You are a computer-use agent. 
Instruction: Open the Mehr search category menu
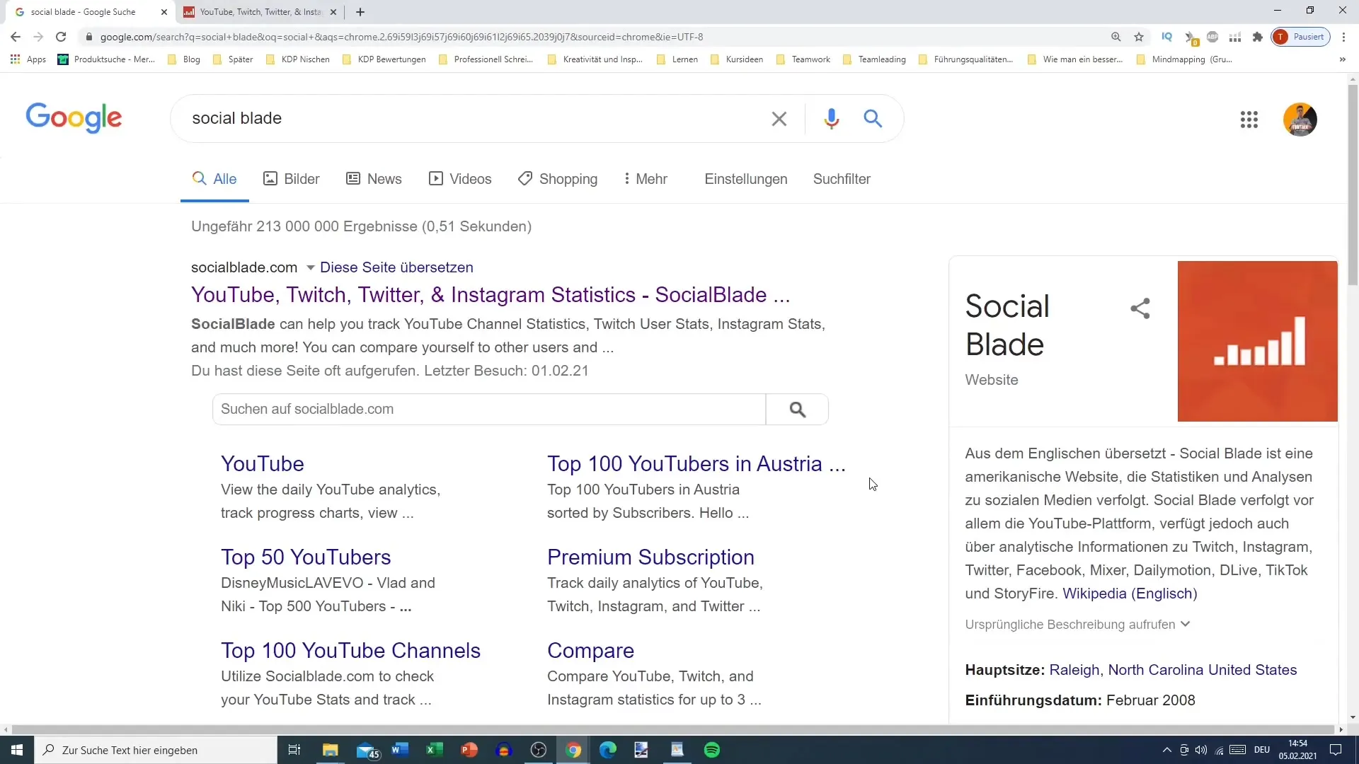pyautogui.click(x=646, y=179)
